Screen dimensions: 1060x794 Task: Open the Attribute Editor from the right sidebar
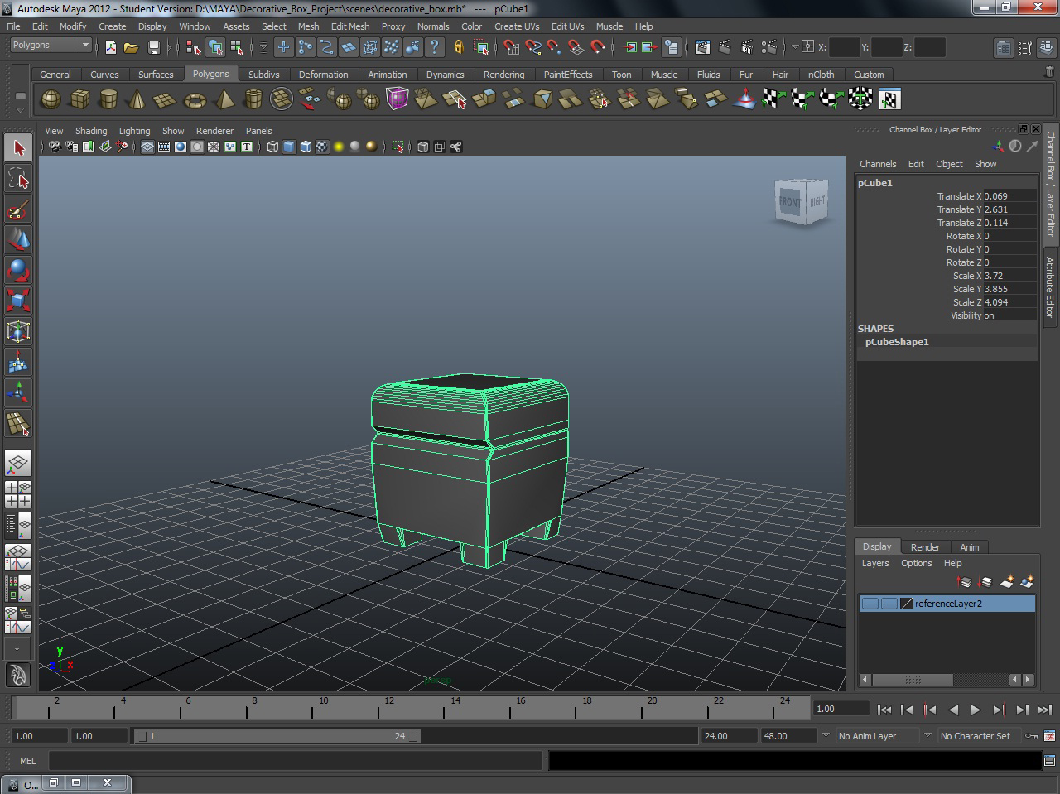click(x=1050, y=286)
